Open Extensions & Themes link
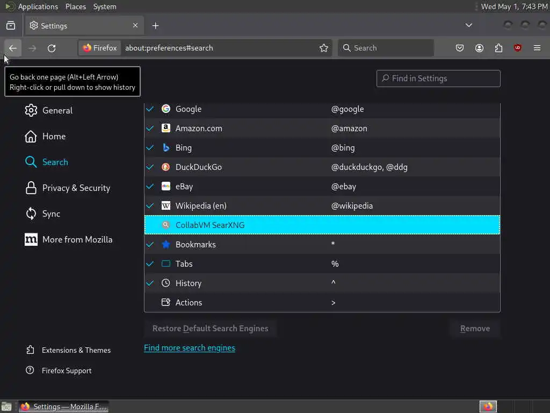This screenshot has width=550, height=413. coord(68,350)
